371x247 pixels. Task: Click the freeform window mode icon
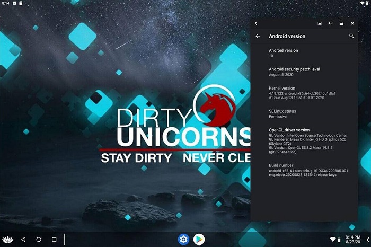(x=330, y=23)
